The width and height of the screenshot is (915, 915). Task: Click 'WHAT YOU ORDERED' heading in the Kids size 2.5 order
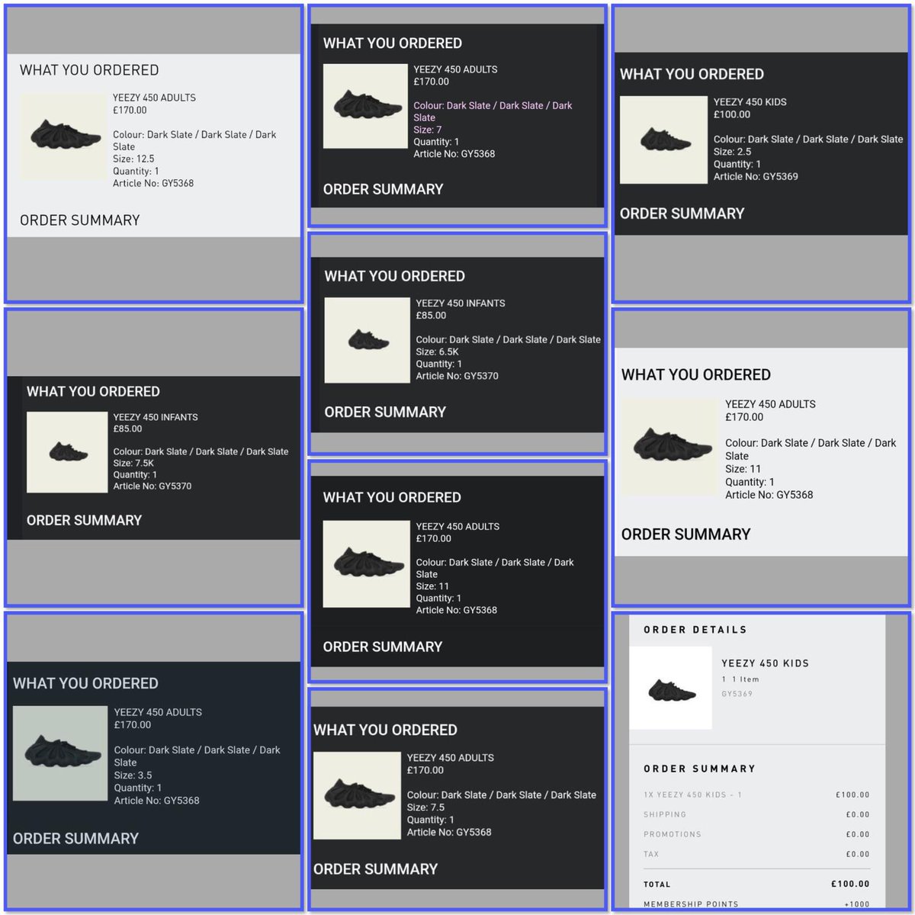tap(692, 74)
